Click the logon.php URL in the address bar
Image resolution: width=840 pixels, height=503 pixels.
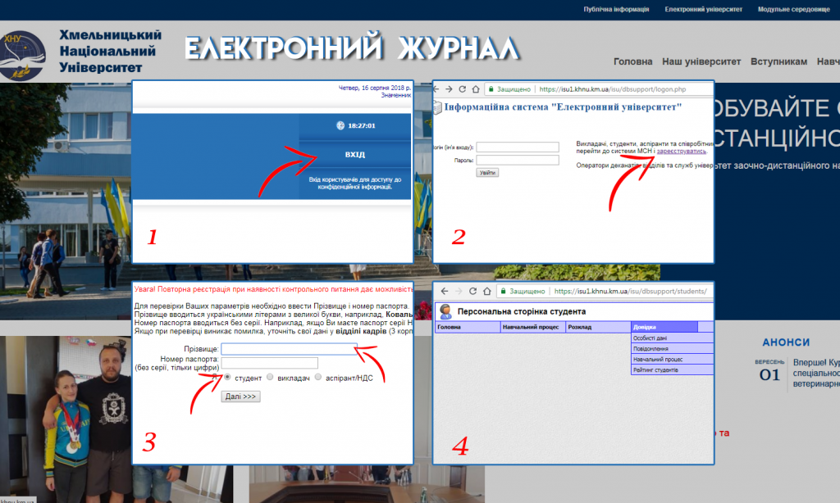612,89
